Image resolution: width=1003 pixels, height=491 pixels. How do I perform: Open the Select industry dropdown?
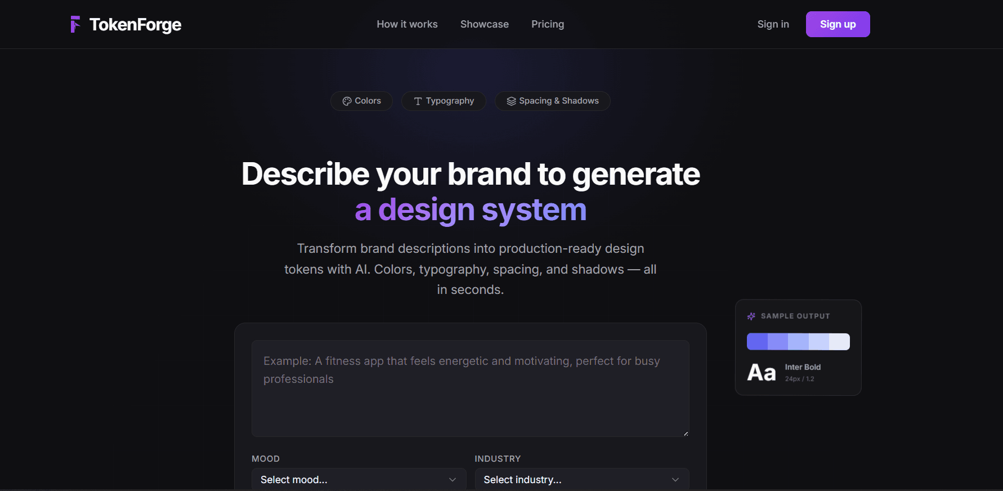coord(582,480)
